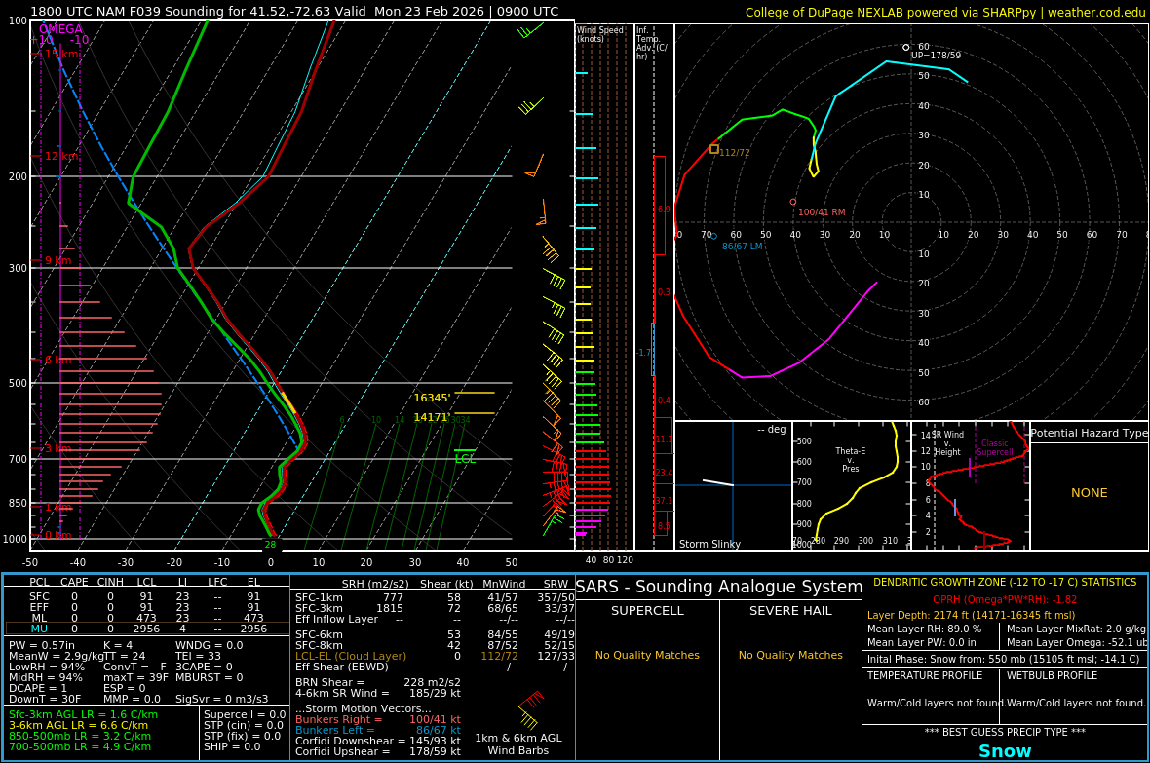Click No Quality Matches under SUPERCELL
The image size is (1150, 763).
[647, 655]
